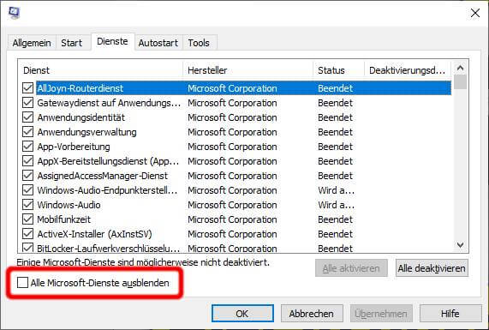Toggle AssignedAccessManager-Dienst checkbox
This screenshot has height=330, width=489.
tap(27, 176)
